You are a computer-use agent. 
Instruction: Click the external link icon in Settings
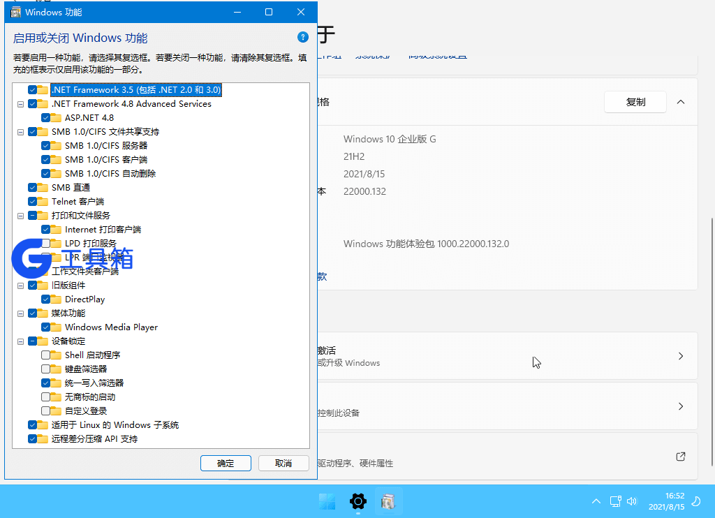pyautogui.click(x=680, y=457)
